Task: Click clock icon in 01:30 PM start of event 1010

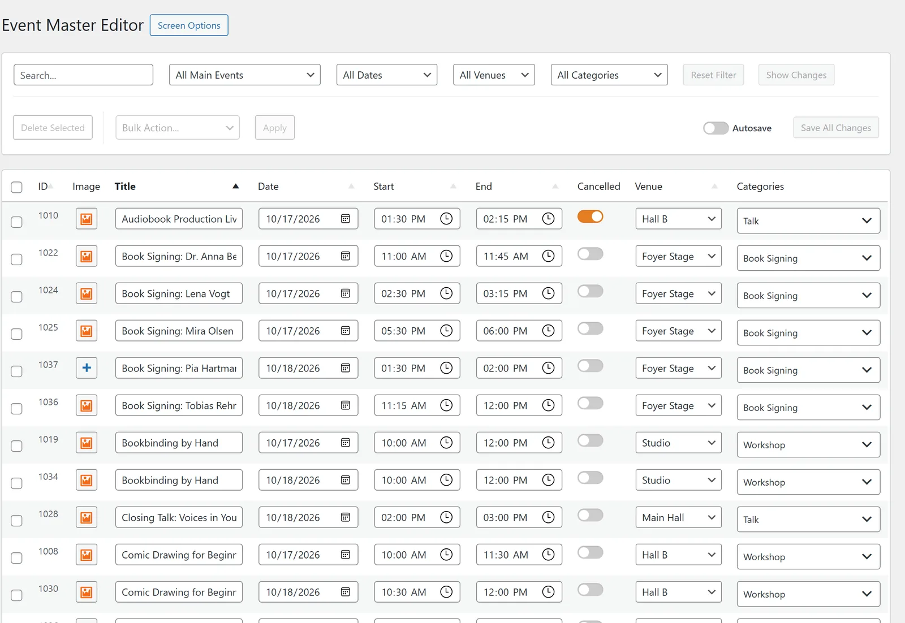Action: pos(446,218)
